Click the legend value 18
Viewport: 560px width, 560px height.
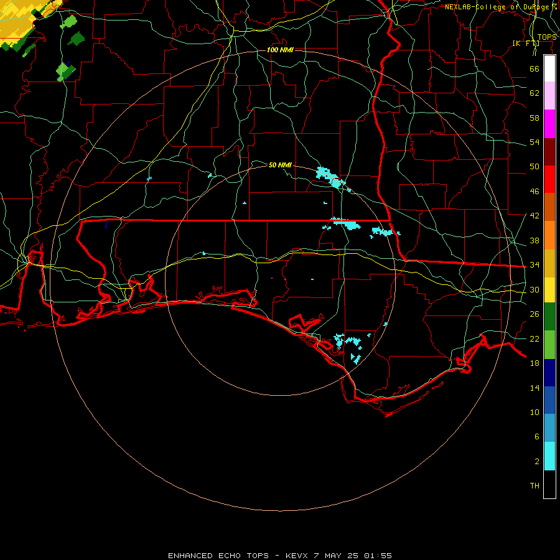pyautogui.click(x=534, y=363)
